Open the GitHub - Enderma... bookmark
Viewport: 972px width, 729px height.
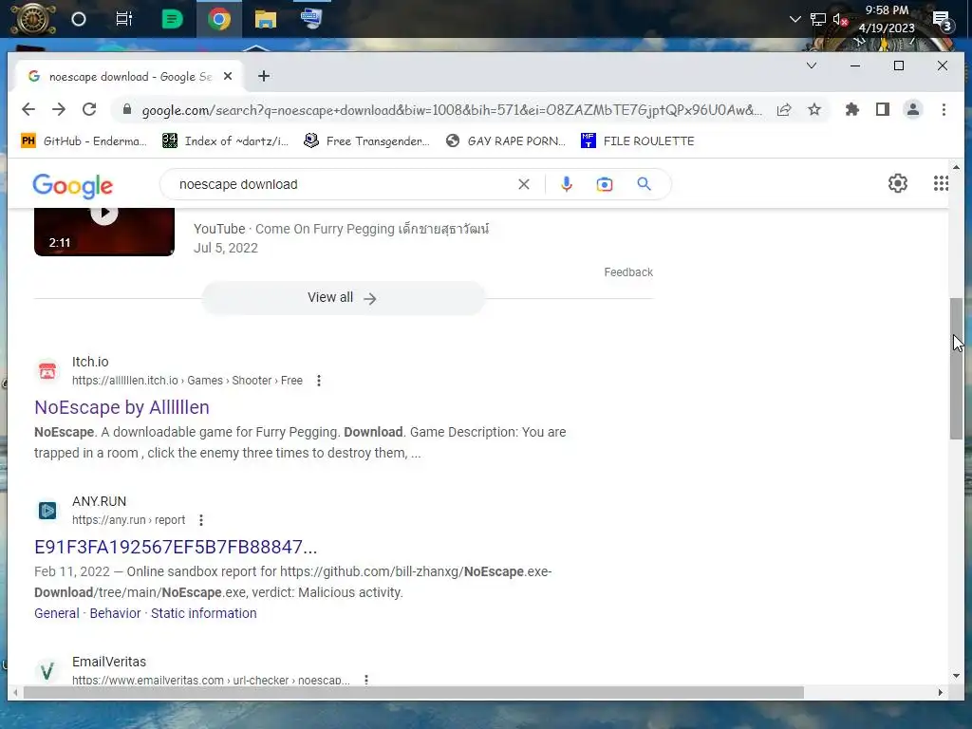pyautogui.click(x=84, y=141)
